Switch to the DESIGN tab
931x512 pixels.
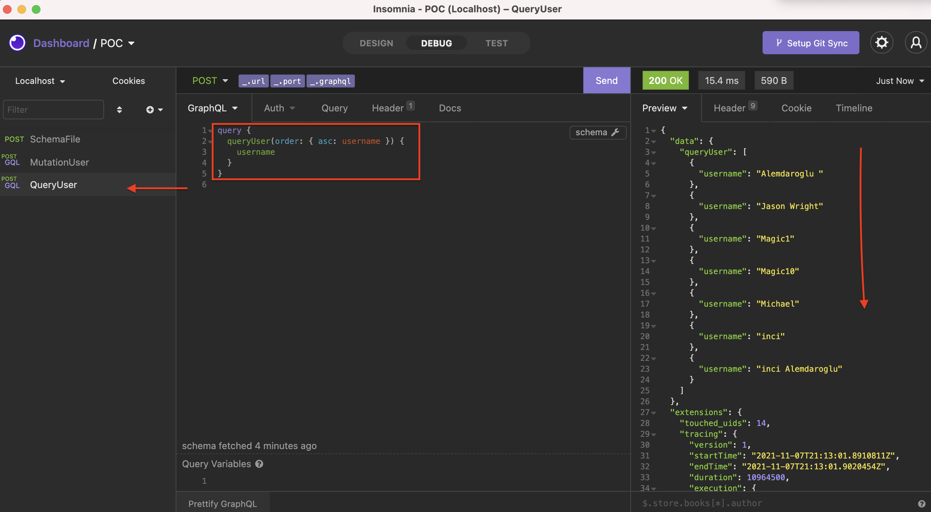[376, 43]
